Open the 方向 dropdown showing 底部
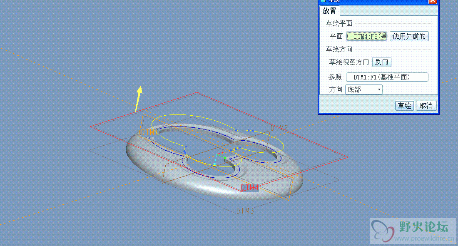The image size is (458, 246). [x=363, y=89]
